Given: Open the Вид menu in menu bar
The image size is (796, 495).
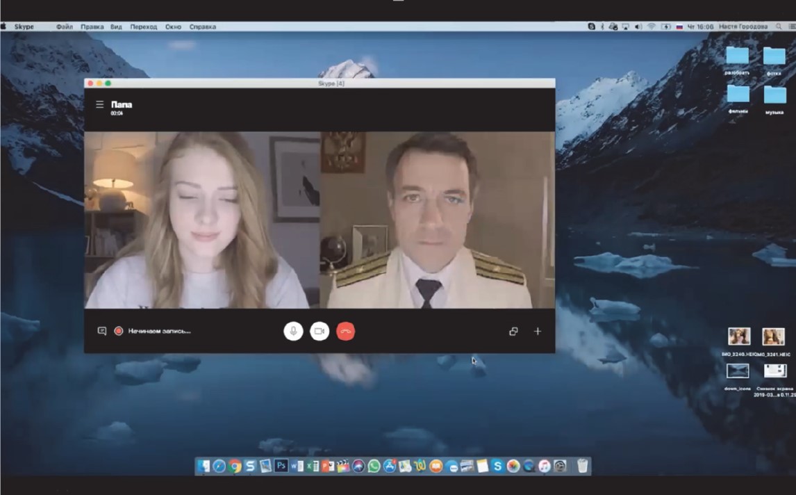Looking at the screenshot, I should pyautogui.click(x=116, y=27).
